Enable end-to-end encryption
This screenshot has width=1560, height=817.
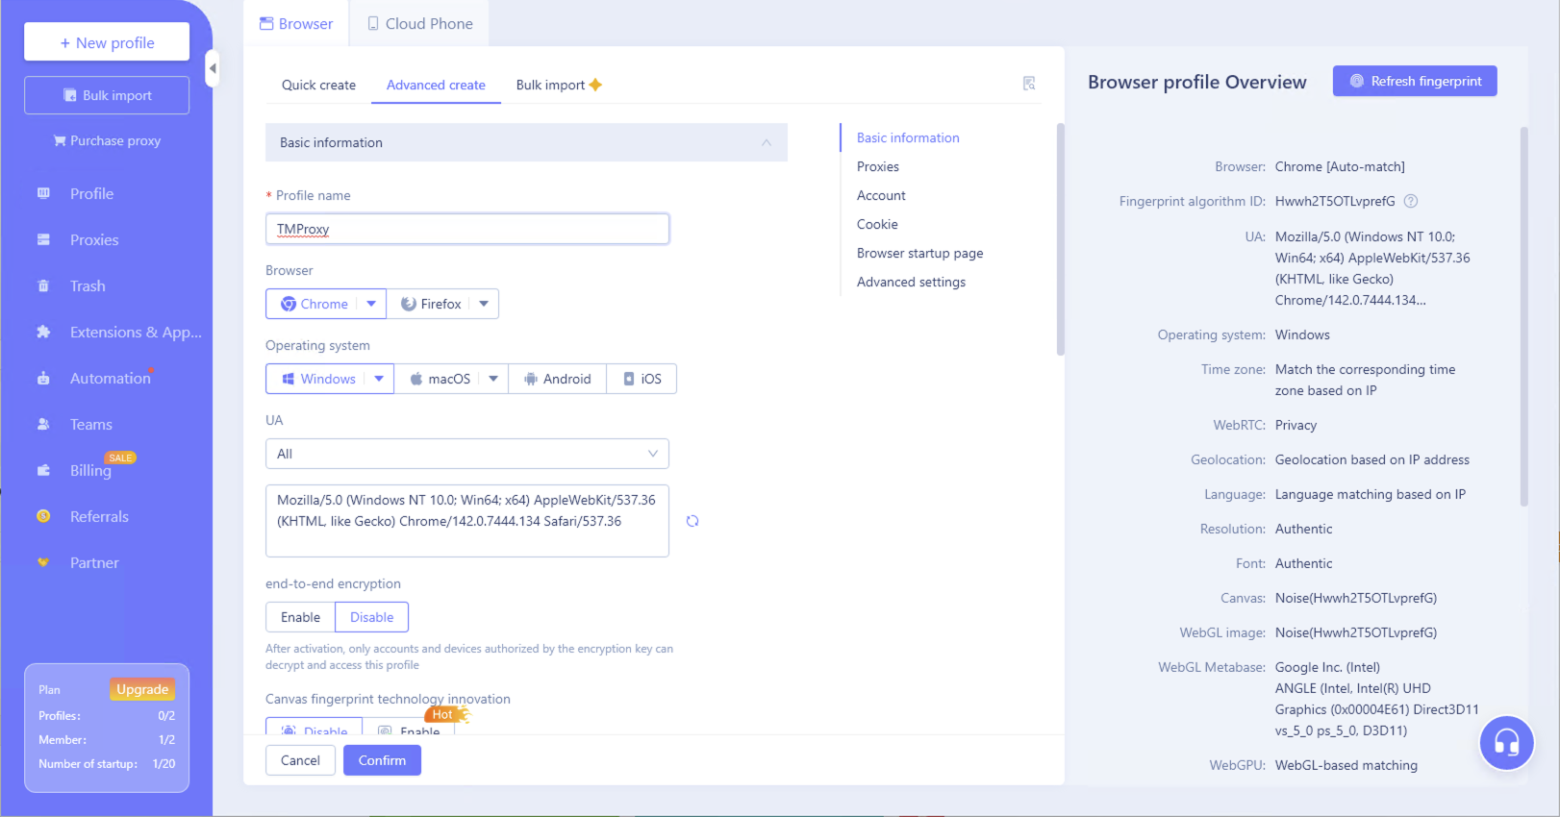(x=300, y=617)
